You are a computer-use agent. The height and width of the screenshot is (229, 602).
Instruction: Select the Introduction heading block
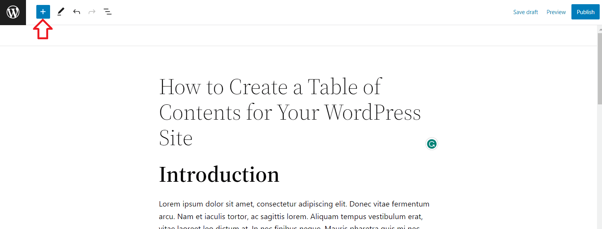pos(219,175)
